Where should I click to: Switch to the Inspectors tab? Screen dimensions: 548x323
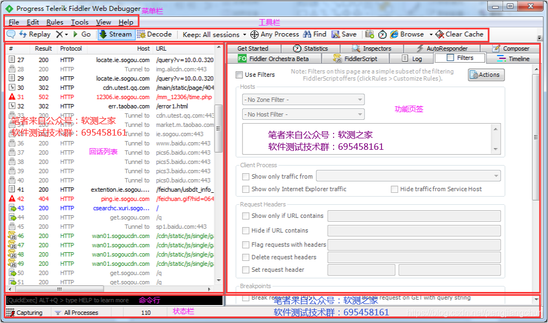(x=372, y=48)
